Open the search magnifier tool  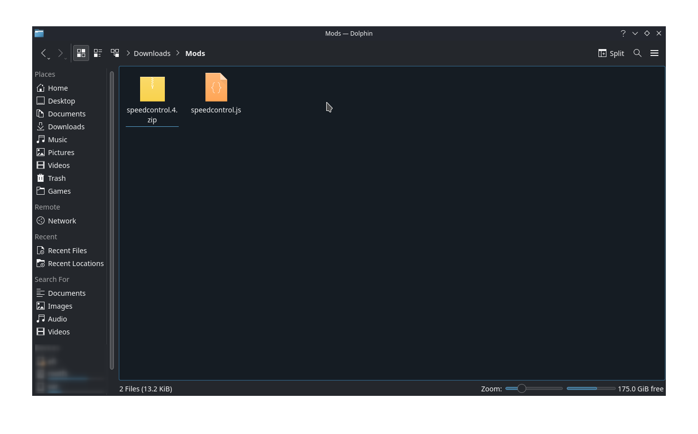pyautogui.click(x=638, y=53)
